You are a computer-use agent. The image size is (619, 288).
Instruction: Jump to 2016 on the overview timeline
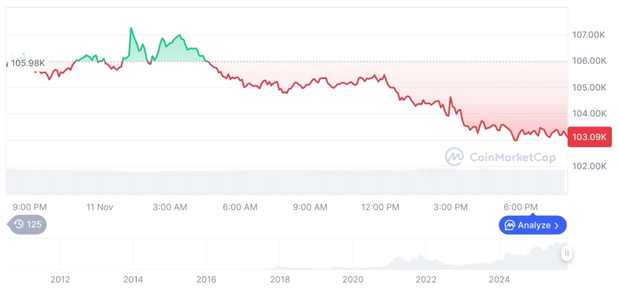206,279
